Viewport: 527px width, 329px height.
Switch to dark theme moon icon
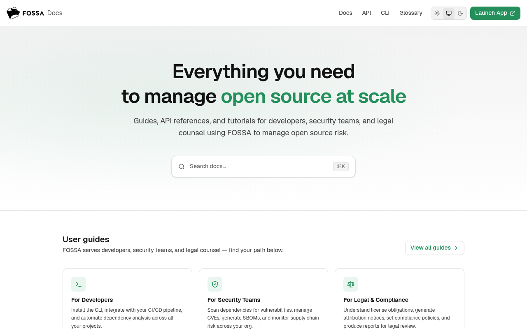click(x=460, y=13)
